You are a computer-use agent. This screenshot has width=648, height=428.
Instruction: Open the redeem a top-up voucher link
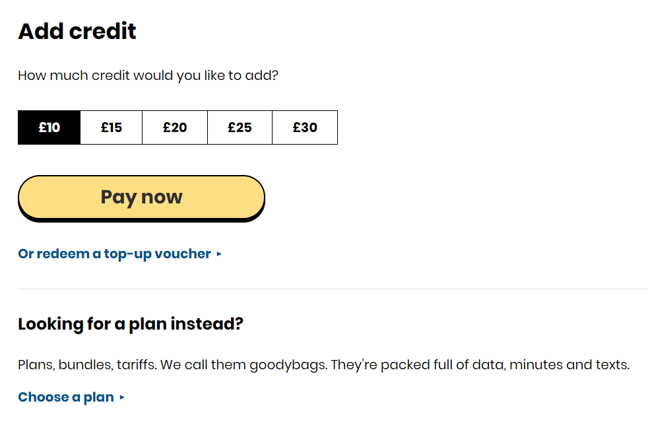pos(114,254)
